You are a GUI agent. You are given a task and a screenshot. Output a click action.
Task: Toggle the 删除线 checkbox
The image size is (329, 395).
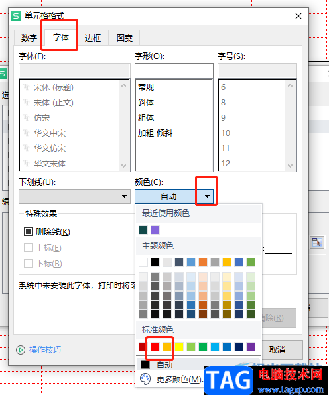(x=28, y=231)
